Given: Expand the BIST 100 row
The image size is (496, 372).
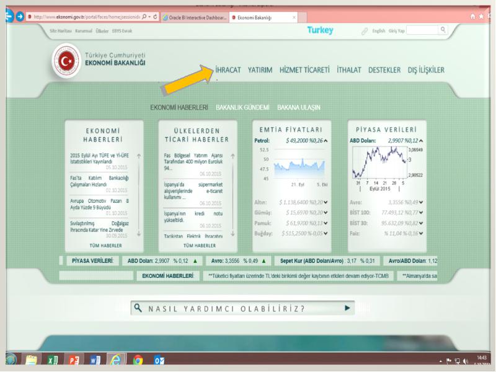Looking at the screenshot, I should (x=421, y=213).
